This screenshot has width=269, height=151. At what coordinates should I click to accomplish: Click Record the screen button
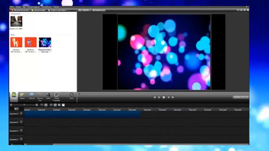click(20, 10)
